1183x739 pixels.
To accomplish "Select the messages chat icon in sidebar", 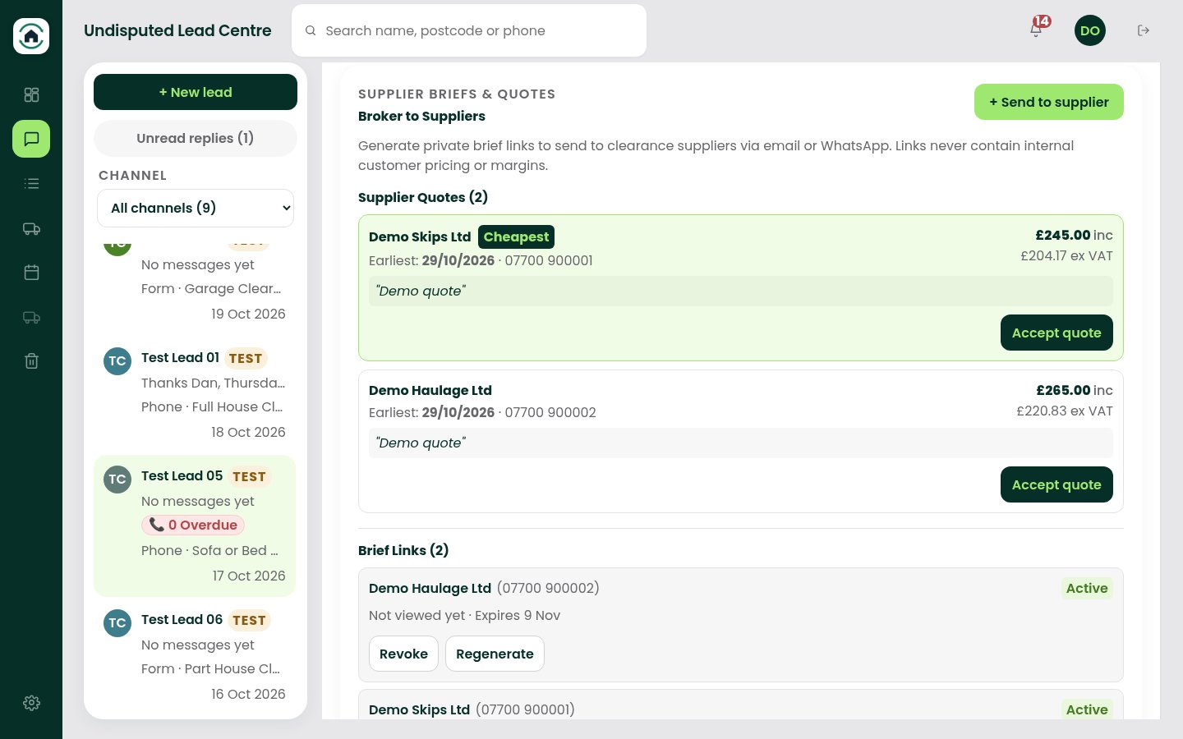I will pos(31,139).
